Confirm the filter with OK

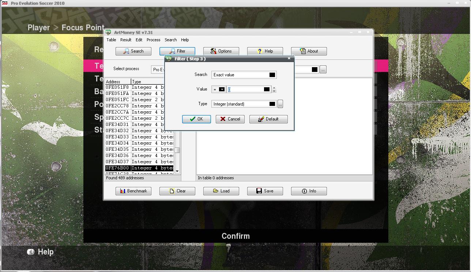pyautogui.click(x=196, y=119)
